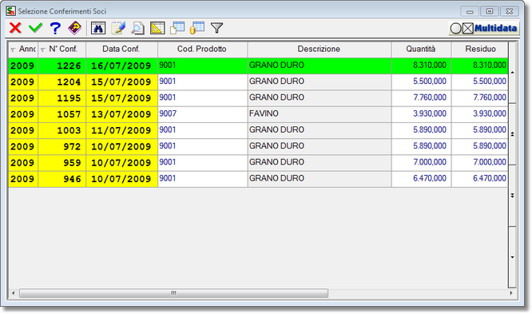Click the red X cancel icon

(x=15, y=28)
